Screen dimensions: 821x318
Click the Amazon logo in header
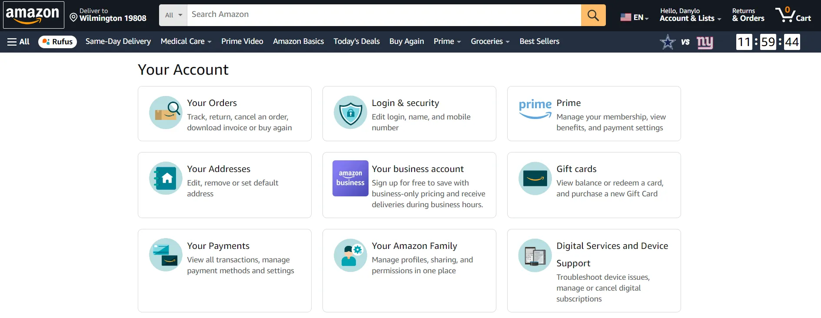click(33, 15)
